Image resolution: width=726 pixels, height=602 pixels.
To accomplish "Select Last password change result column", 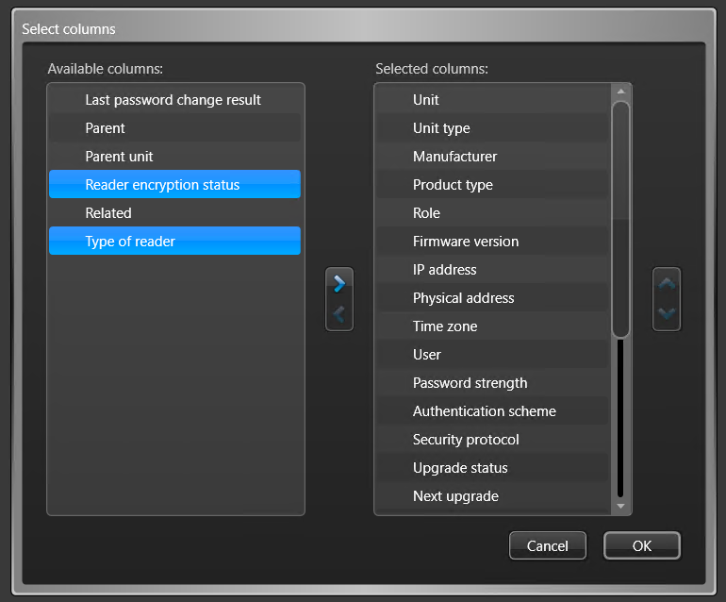I will pyautogui.click(x=175, y=100).
